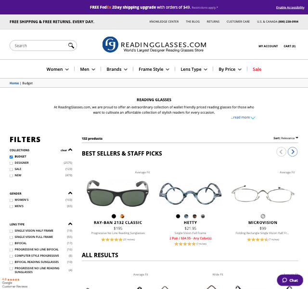Open Hetty round glasses image

[x=191, y=194]
